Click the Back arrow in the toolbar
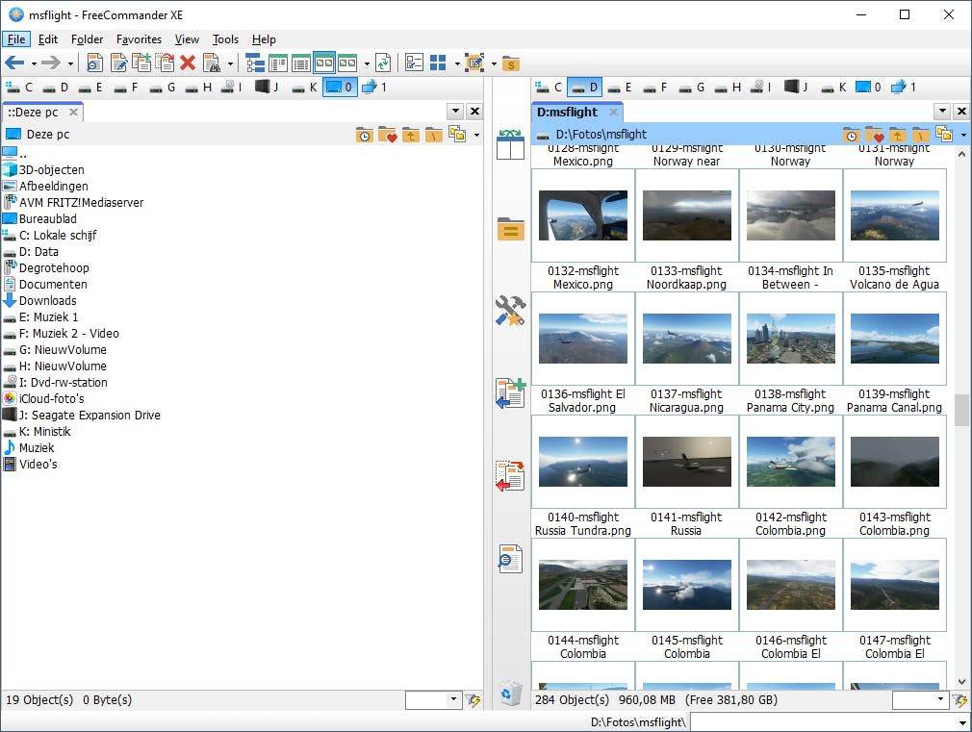Viewport: 972px width, 732px height. pos(14,63)
